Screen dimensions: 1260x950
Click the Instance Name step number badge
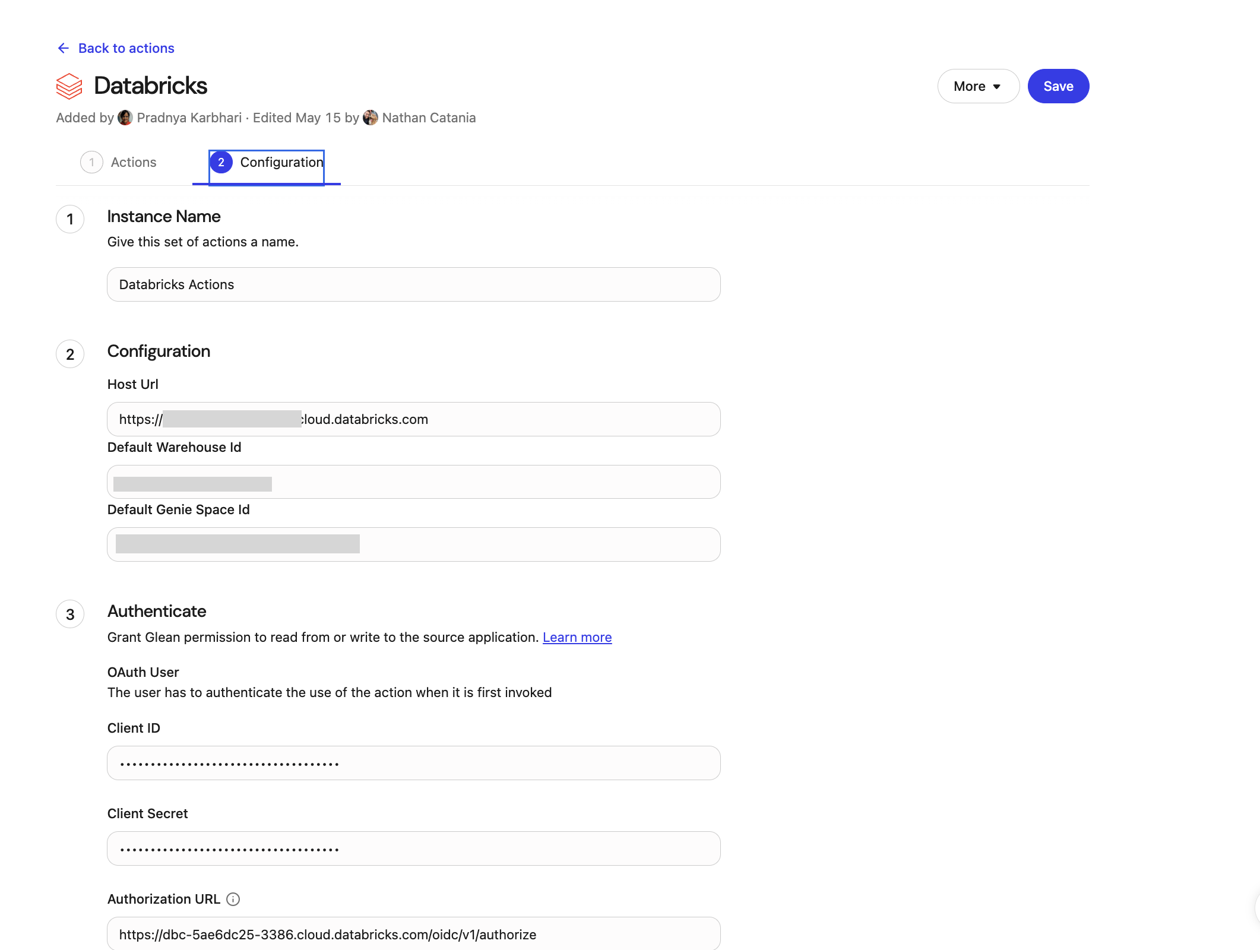pyautogui.click(x=70, y=219)
